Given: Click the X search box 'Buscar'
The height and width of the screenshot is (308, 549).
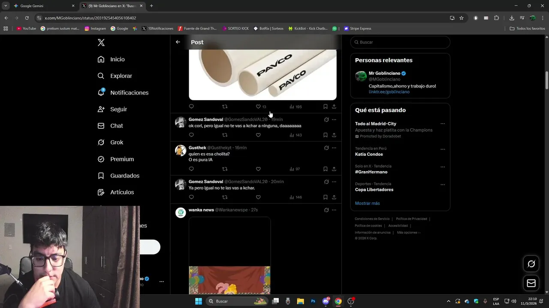Looking at the screenshot, I should [x=400, y=42].
